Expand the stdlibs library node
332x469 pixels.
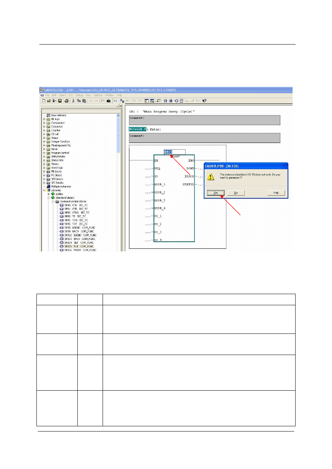48,194
